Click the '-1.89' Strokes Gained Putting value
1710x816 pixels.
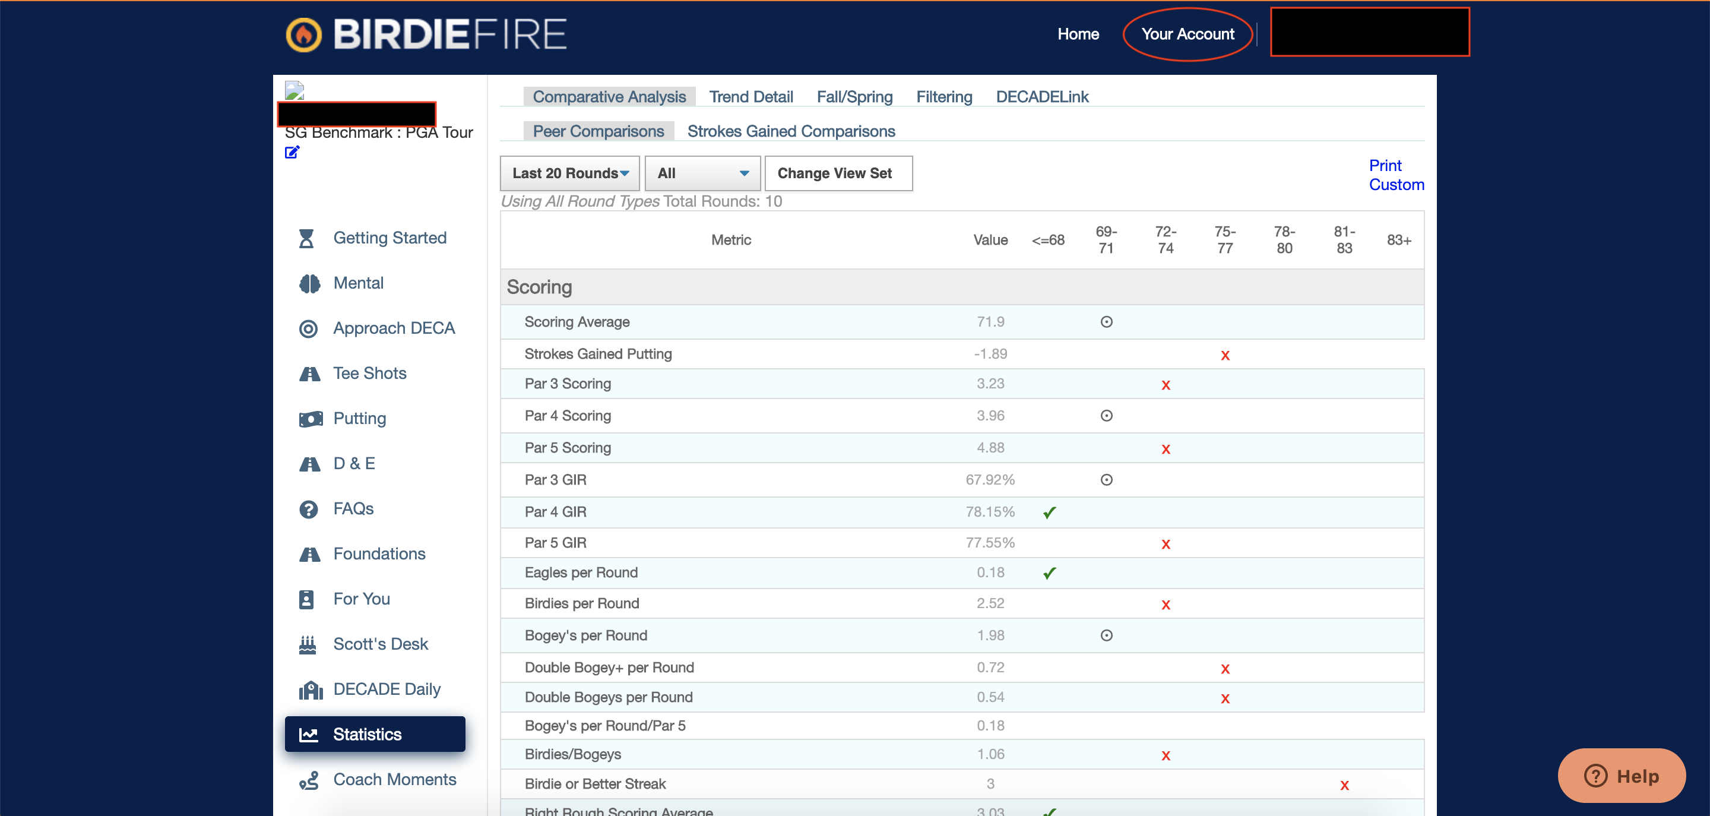click(990, 354)
